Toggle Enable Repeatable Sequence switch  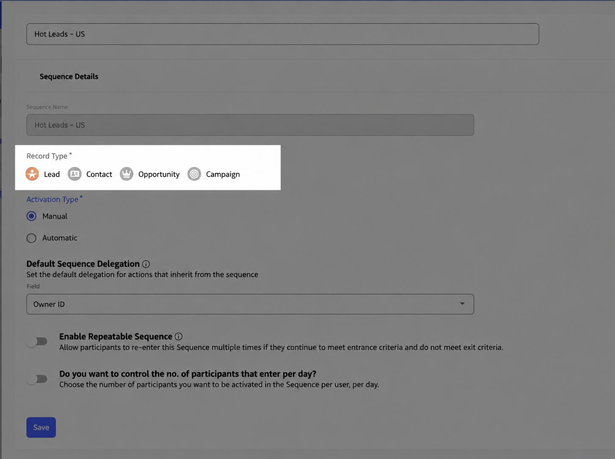pos(37,342)
